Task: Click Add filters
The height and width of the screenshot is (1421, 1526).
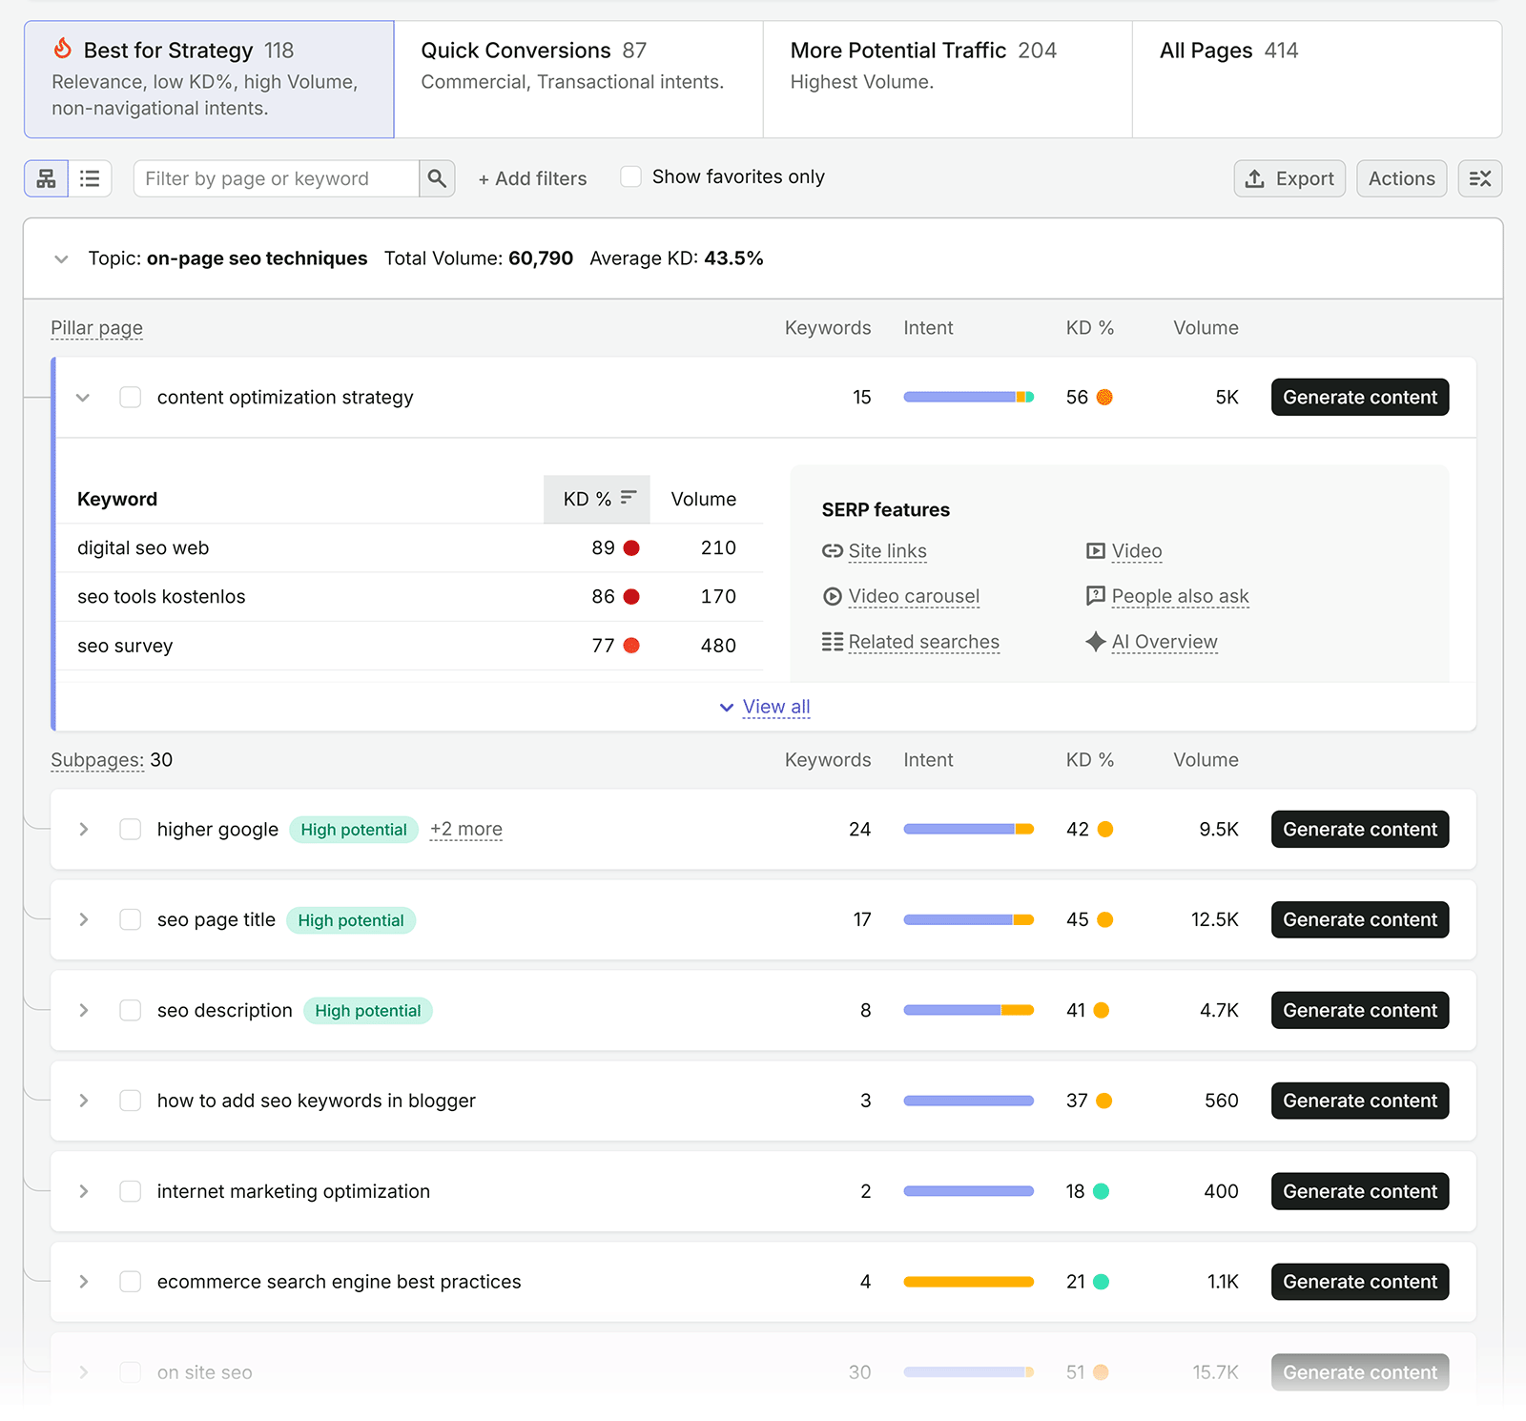Action: [x=532, y=178]
